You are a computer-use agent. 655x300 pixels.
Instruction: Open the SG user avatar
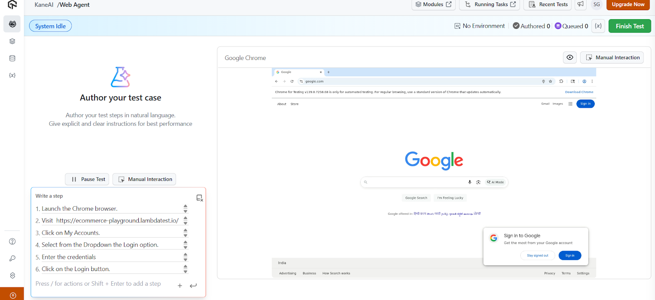[597, 4]
